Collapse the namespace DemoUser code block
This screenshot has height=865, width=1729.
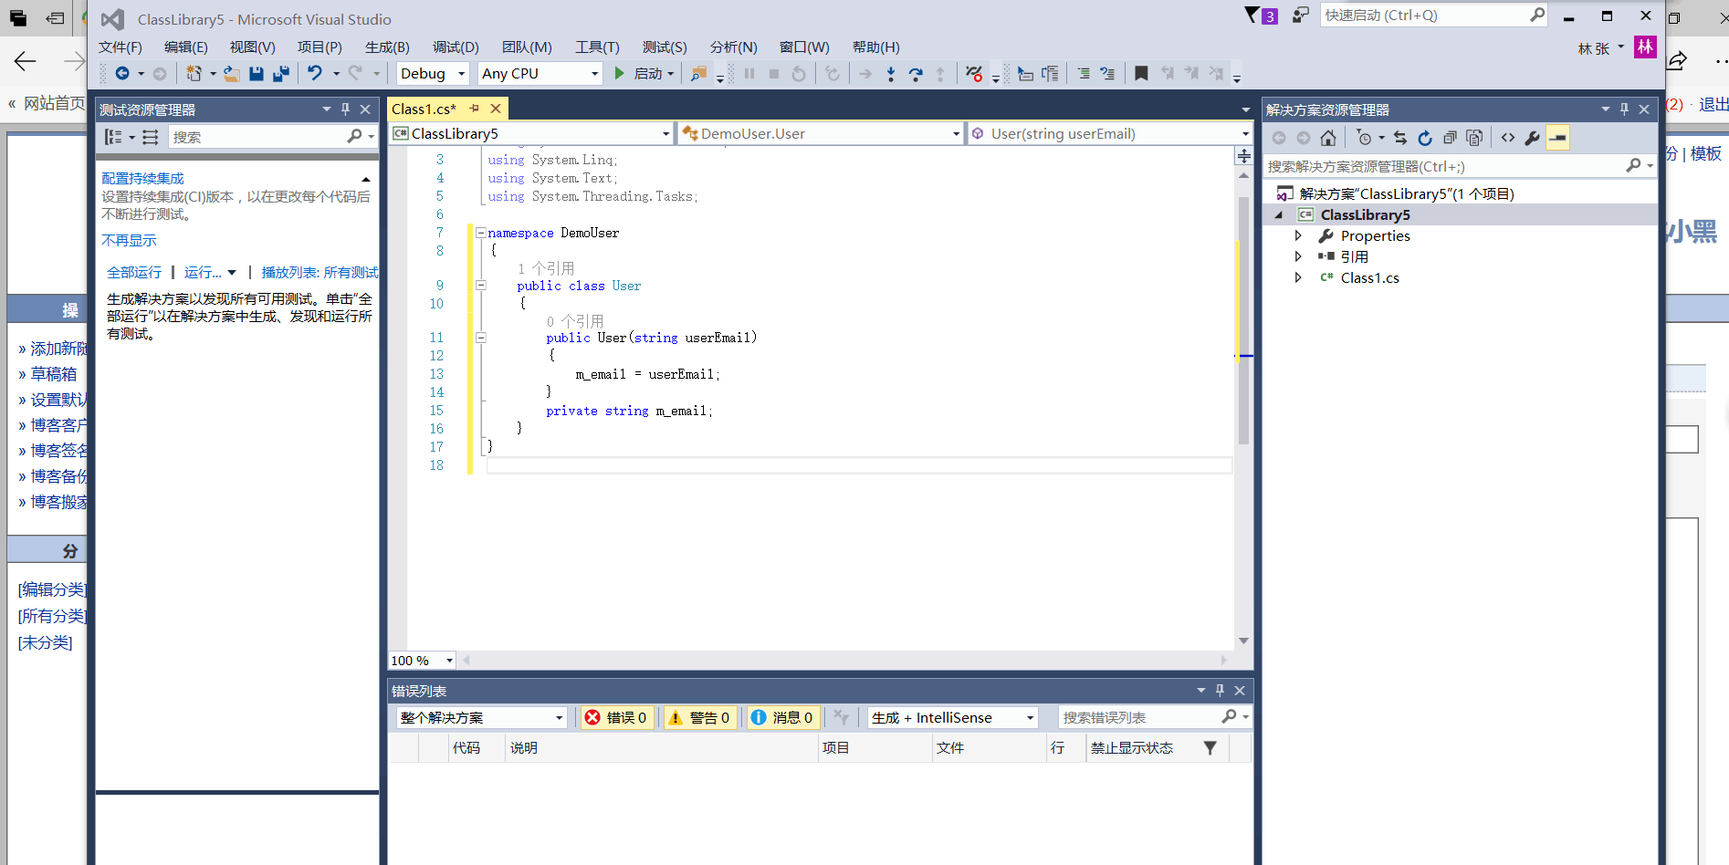pyautogui.click(x=480, y=233)
